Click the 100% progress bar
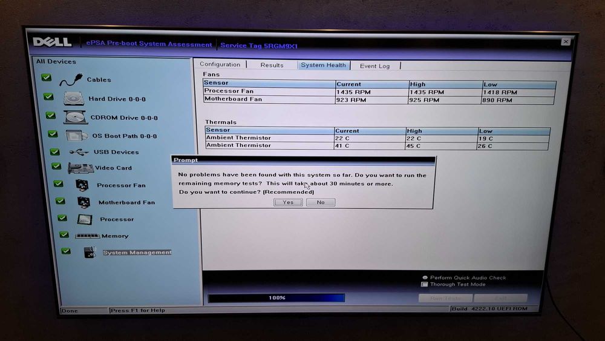605x341 pixels. 276,298
